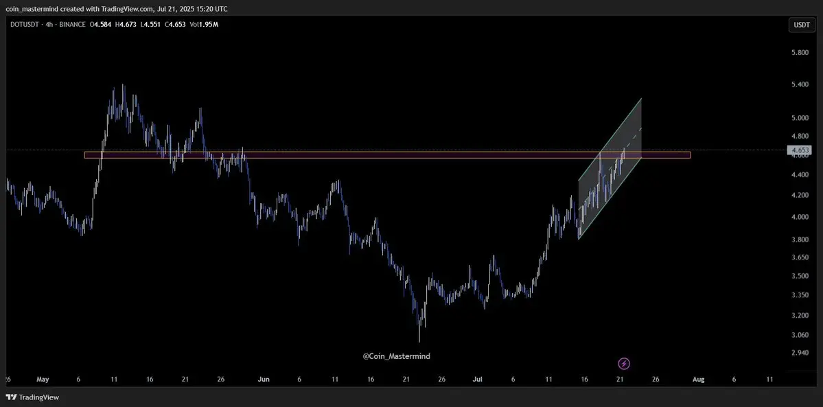823x407 pixels.
Task: Click the 2.940 price axis label
Action: (800, 353)
